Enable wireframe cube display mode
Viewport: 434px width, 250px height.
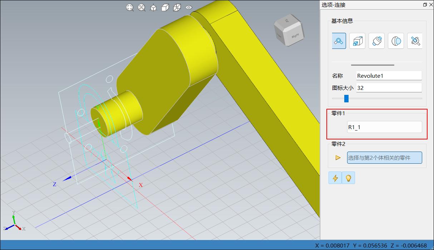tap(177, 7)
